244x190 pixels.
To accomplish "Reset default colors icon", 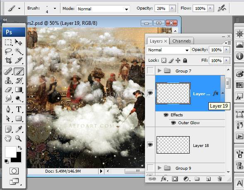I will 7,161.
